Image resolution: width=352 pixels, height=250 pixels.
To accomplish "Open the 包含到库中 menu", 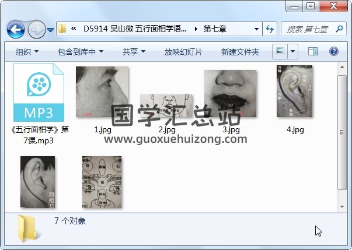I will (x=81, y=52).
